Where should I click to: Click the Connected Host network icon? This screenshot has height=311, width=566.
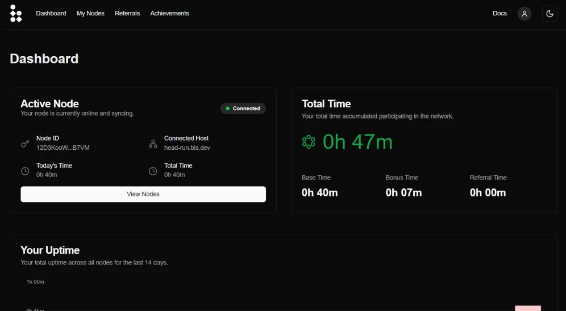pyautogui.click(x=153, y=144)
